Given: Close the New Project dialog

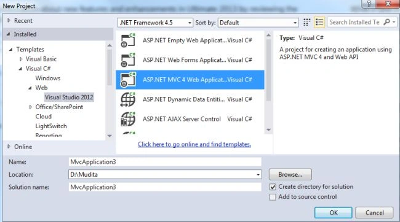Looking at the screenshot, I should tap(388, 4).
